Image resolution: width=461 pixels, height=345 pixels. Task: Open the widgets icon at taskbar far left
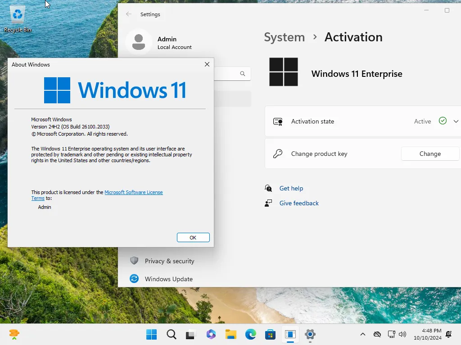[x=14, y=334]
